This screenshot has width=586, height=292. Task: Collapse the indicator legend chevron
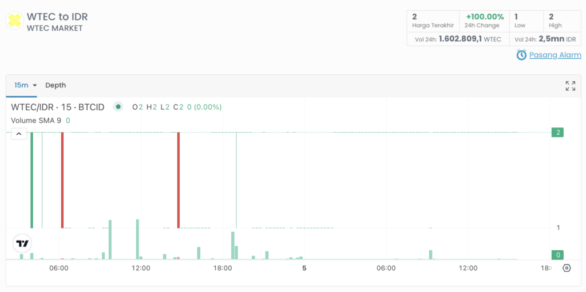click(x=19, y=134)
